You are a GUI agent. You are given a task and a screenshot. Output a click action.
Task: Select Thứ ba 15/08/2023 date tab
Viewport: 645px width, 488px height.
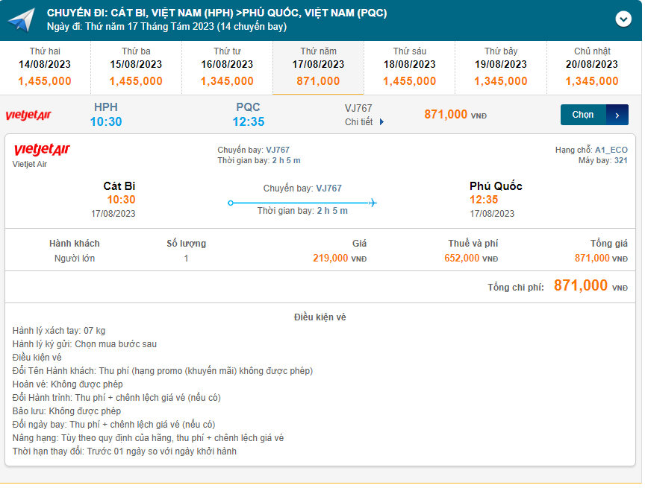136,67
